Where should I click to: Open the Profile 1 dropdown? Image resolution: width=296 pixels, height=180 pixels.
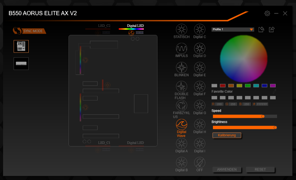click(x=233, y=30)
